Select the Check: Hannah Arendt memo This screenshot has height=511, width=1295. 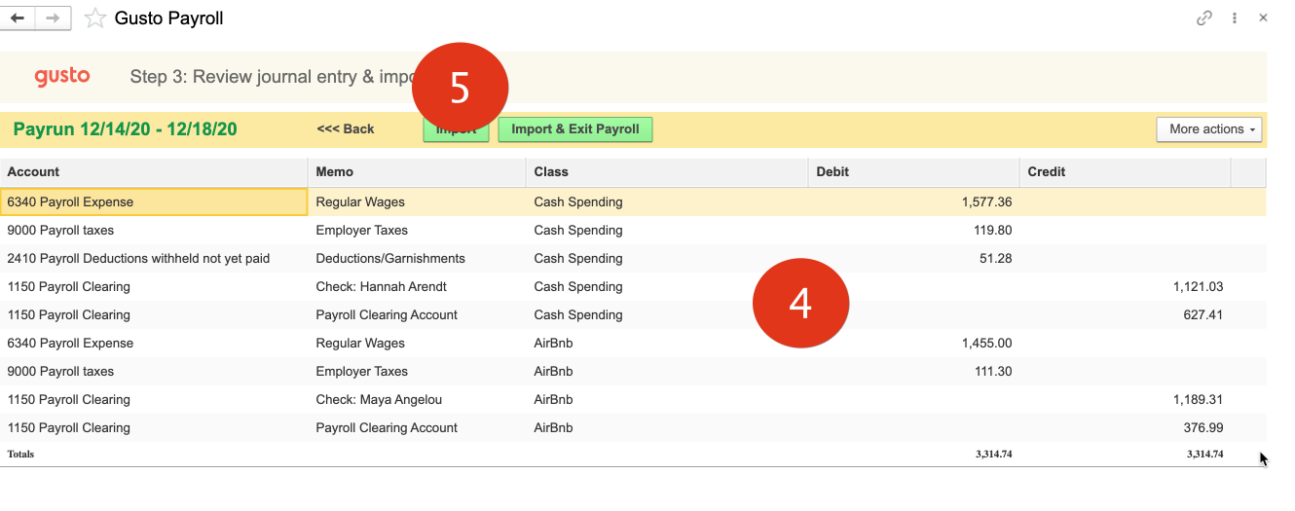(x=418, y=286)
